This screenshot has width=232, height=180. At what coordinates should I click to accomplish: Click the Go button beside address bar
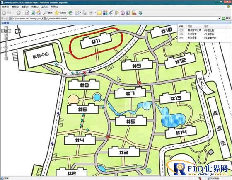click(x=226, y=19)
